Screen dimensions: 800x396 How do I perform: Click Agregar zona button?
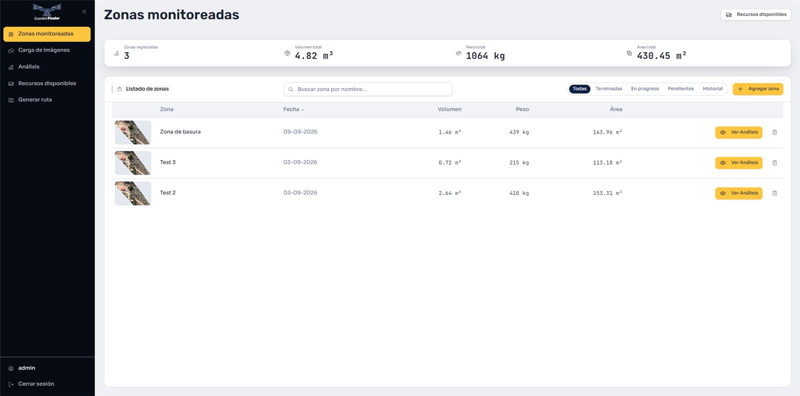758,89
